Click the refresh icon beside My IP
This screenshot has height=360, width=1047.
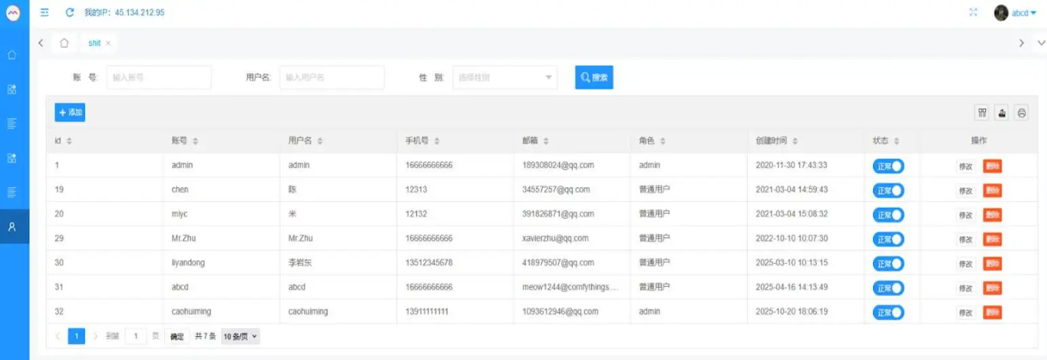69,13
